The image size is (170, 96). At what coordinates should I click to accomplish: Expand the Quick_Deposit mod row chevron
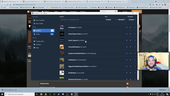point(135,40)
